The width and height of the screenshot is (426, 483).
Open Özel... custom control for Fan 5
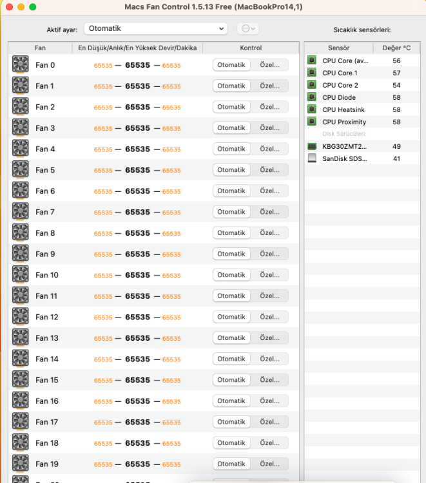click(269, 170)
